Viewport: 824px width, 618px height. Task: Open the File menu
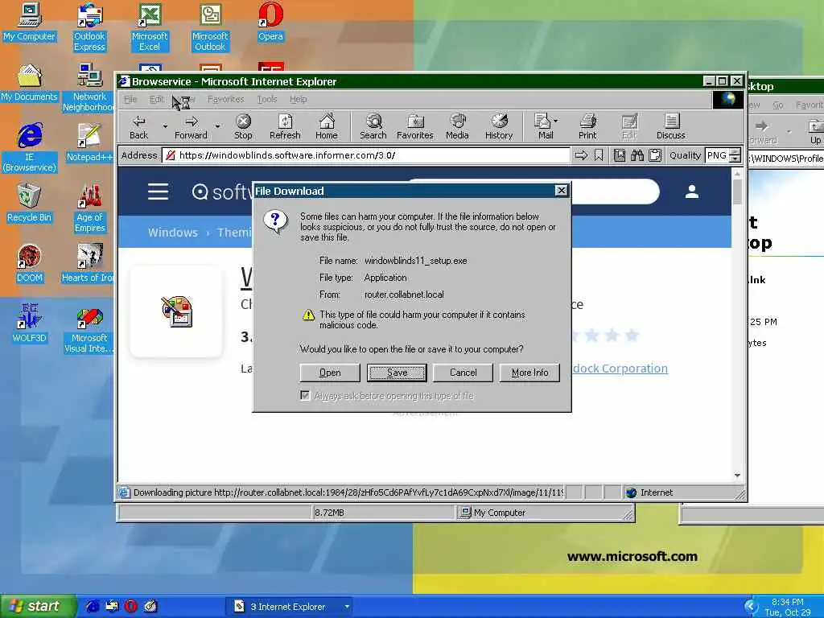pos(130,99)
